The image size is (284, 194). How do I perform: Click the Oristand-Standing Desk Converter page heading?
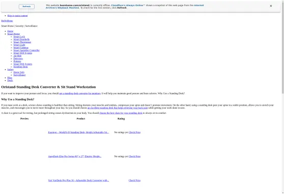click(x=48, y=87)
